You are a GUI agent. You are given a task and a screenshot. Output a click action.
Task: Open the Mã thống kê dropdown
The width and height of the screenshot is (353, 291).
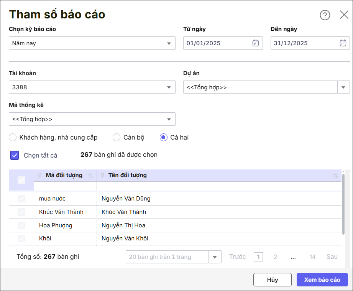(x=169, y=119)
